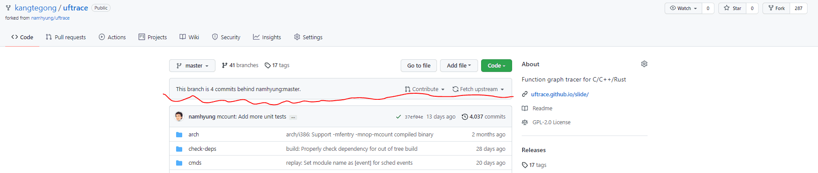
Task: Click the check-deps folder icon
Action: pyautogui.click(x=179, y=149)
